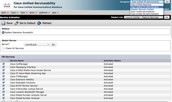This screenshot has height=102, width=172.
Task: Uncheck Cisco Extended Functions checkbox
Action: pyautogui.click(x=4, y=83)
